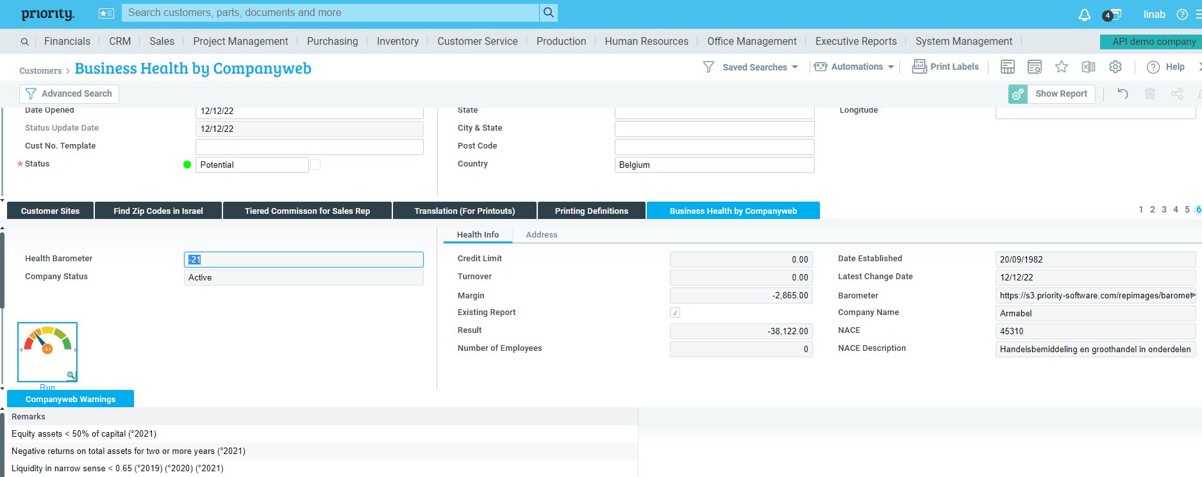This screenshot has width=1202, height=477.
Task: Click the search magnifier in top bar
Action: [548, 13]
